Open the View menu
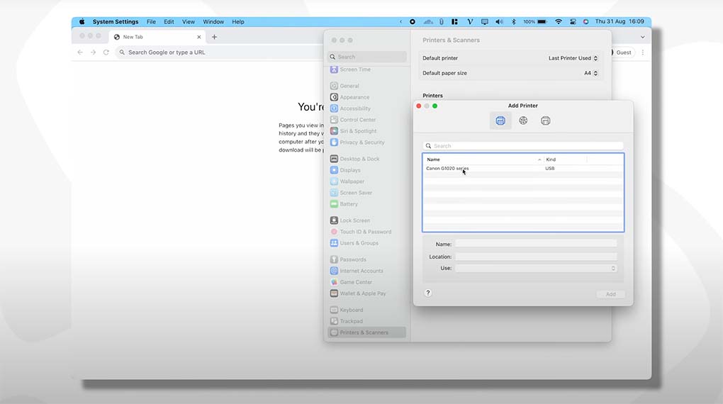 coord(188,22)
